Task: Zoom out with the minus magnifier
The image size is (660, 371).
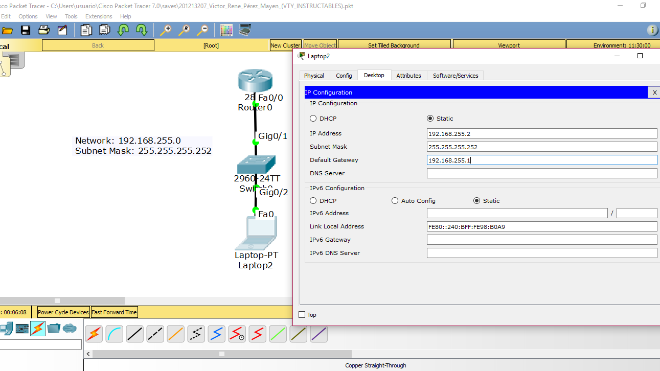Action: 202,30
